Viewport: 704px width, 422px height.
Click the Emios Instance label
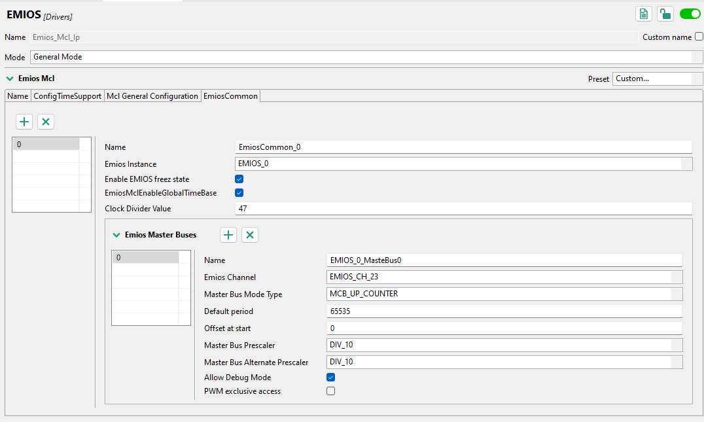pyautogui.click(x=131, y=164)
